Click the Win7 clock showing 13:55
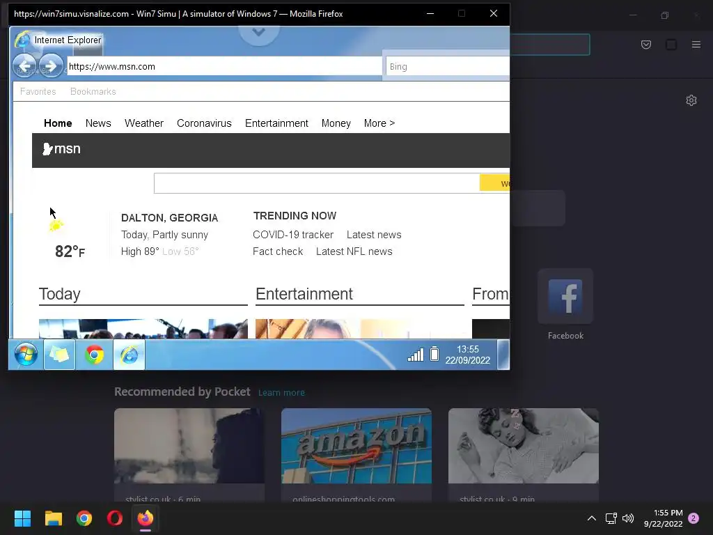 tap(467, 355)
